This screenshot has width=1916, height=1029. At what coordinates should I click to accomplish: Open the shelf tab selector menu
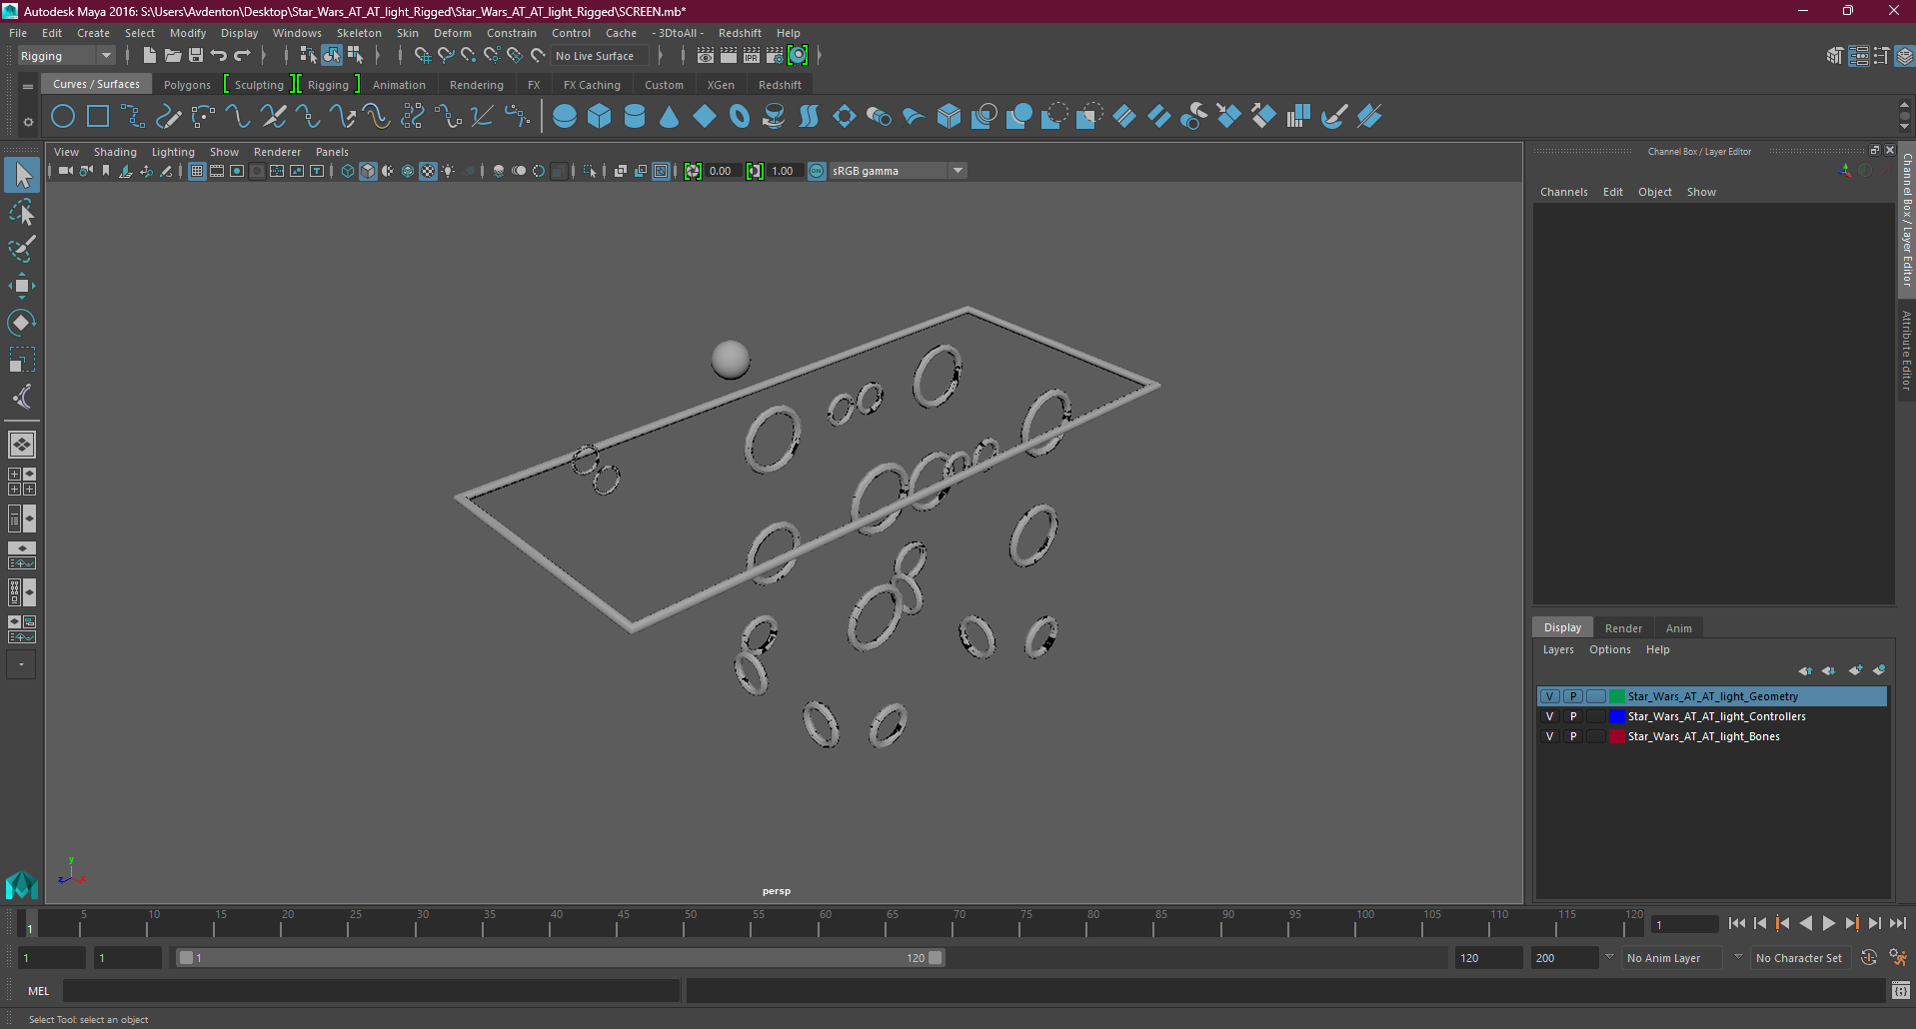[28, 87]
